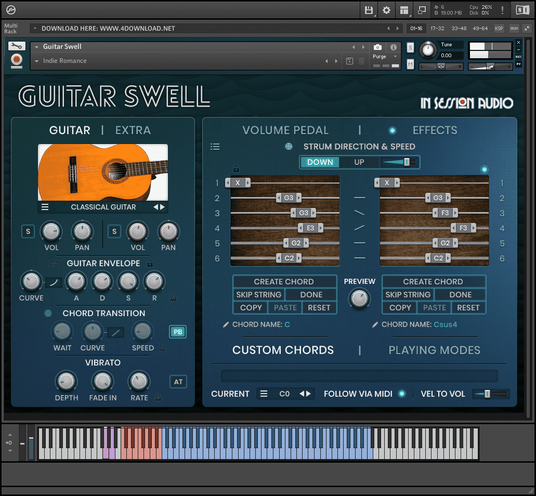
Task: Open the Current chord list menu
Action: [264, 394]
